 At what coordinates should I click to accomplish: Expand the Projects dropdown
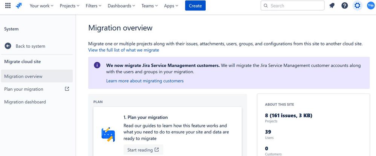point(70,6)
